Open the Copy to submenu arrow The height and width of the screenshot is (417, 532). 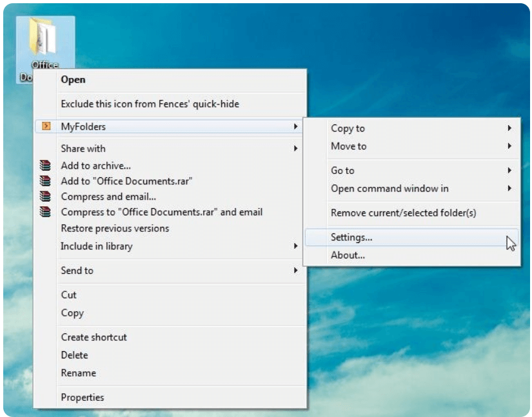[x=509, y=128]
